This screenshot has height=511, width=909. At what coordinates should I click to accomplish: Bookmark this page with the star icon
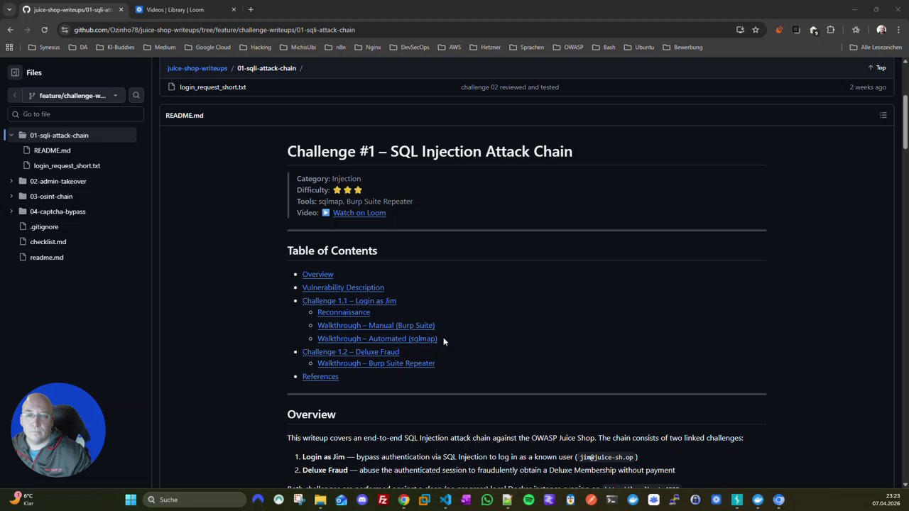756,30
